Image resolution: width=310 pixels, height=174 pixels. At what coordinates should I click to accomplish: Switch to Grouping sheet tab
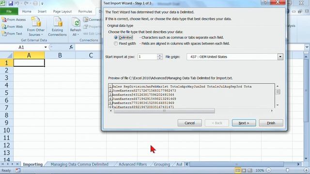coord(162,164)
